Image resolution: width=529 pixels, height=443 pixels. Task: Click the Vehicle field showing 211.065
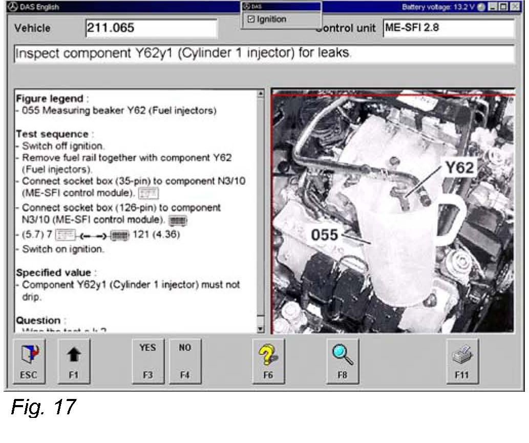tap(151, 28)
